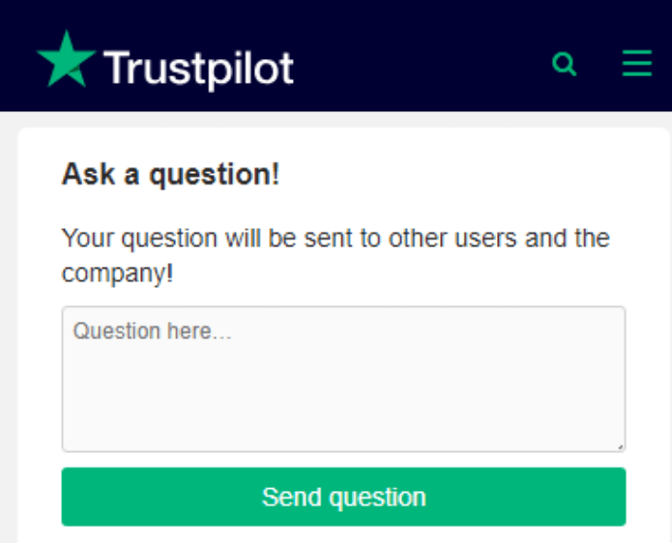This screenshot has width=672, height=543.
Task: Focus the question text area
Action: pyautogui.click(x=343, y=386)
